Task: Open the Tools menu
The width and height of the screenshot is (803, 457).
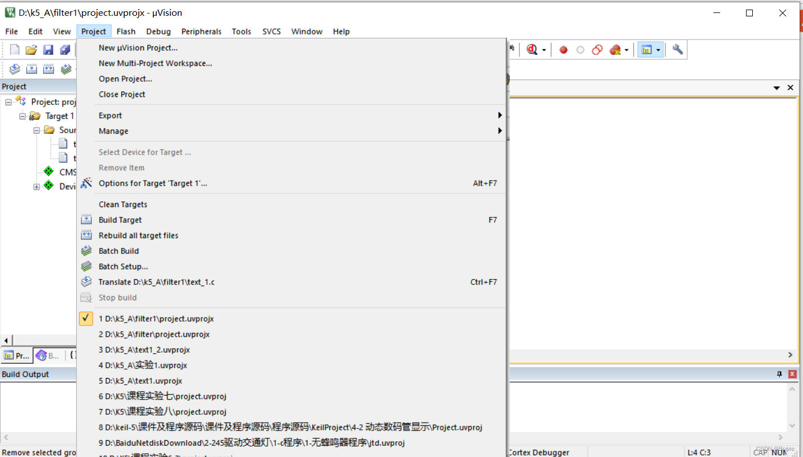Action: [241, 32]
